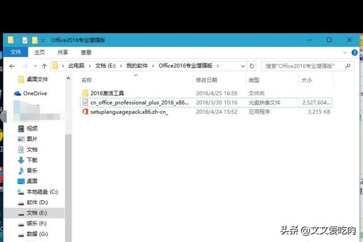Click 文档 (E:) in the address path

click(x=105, y=66)
